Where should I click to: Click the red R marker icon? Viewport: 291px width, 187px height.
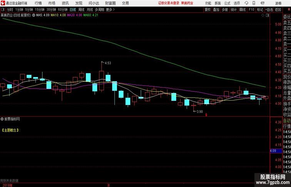coord(289,10)
